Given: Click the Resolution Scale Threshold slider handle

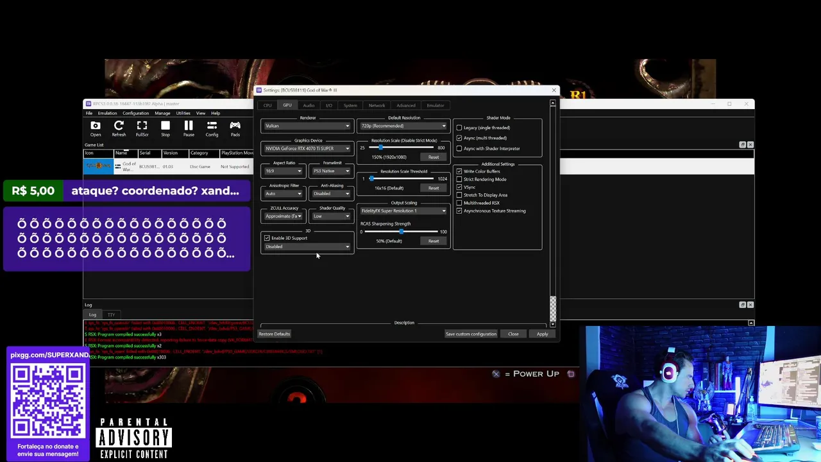Looking at the screenshot, I should (371, 178).
